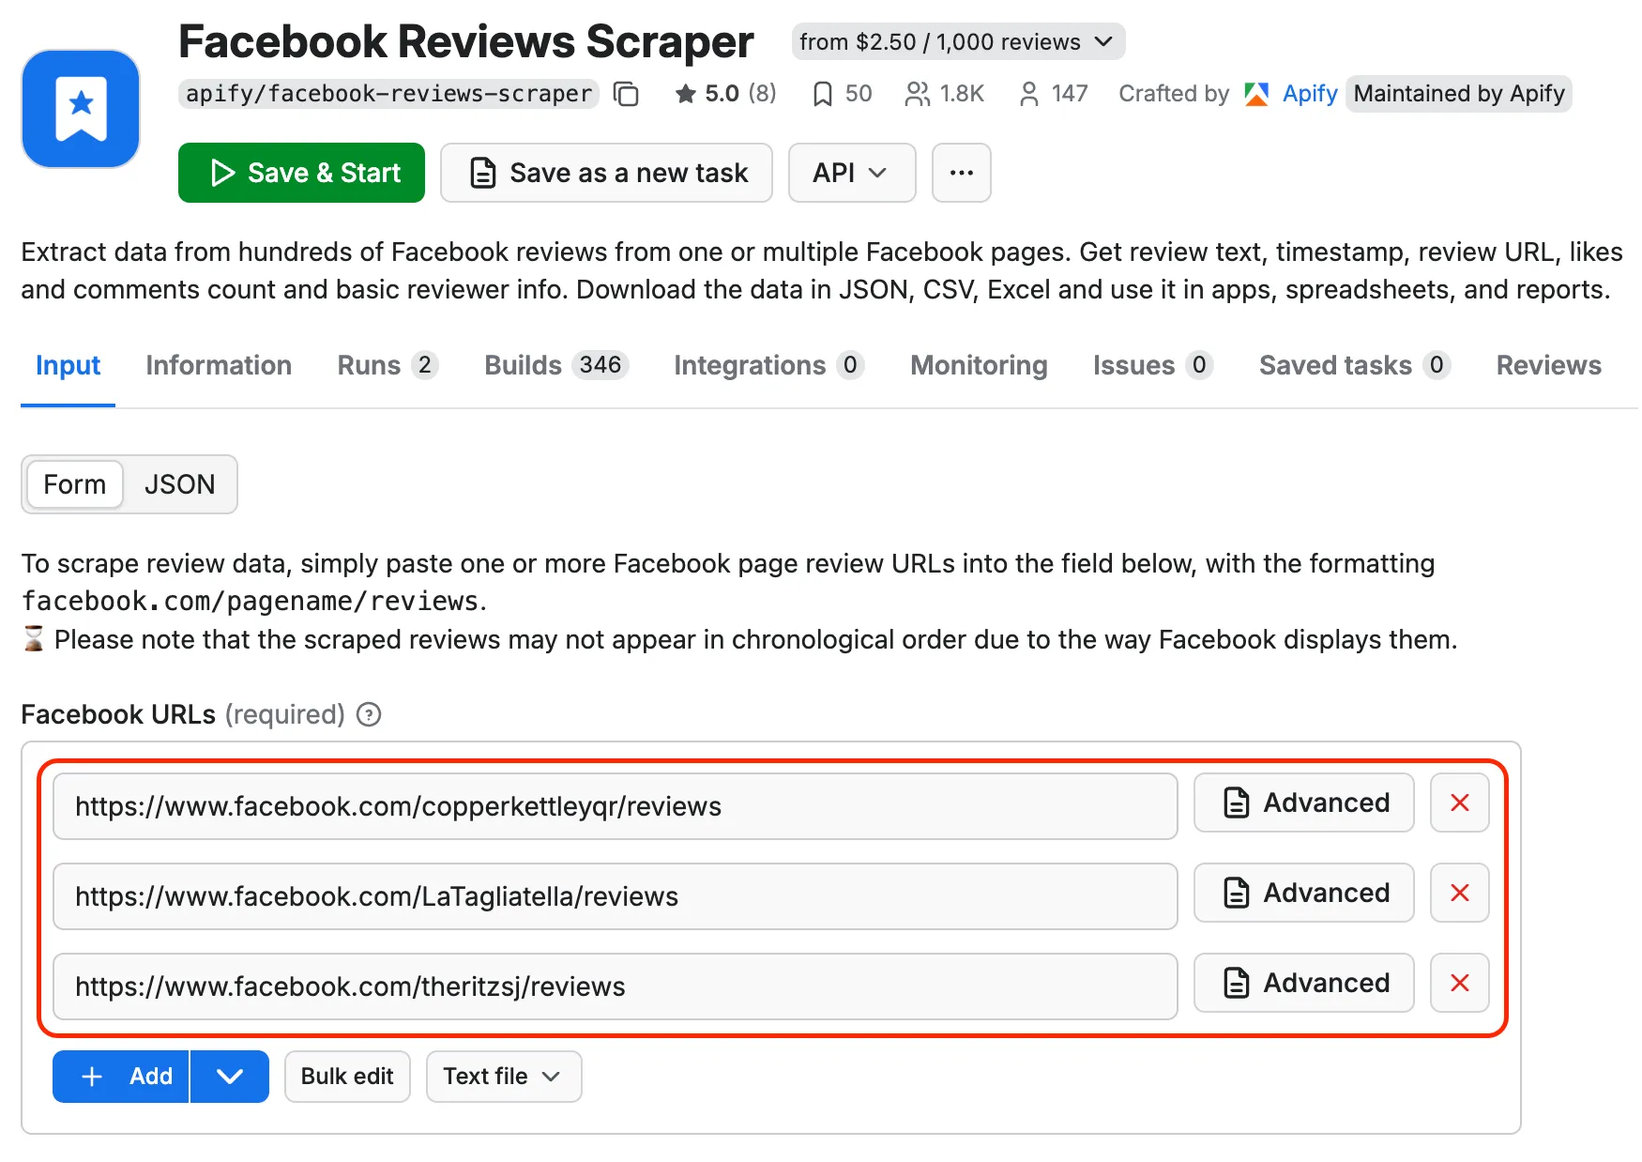The image size is (1642, 1162).
Task: Open Advanced options for the LaTagliatella URL
Action: tap(1303, 893)
